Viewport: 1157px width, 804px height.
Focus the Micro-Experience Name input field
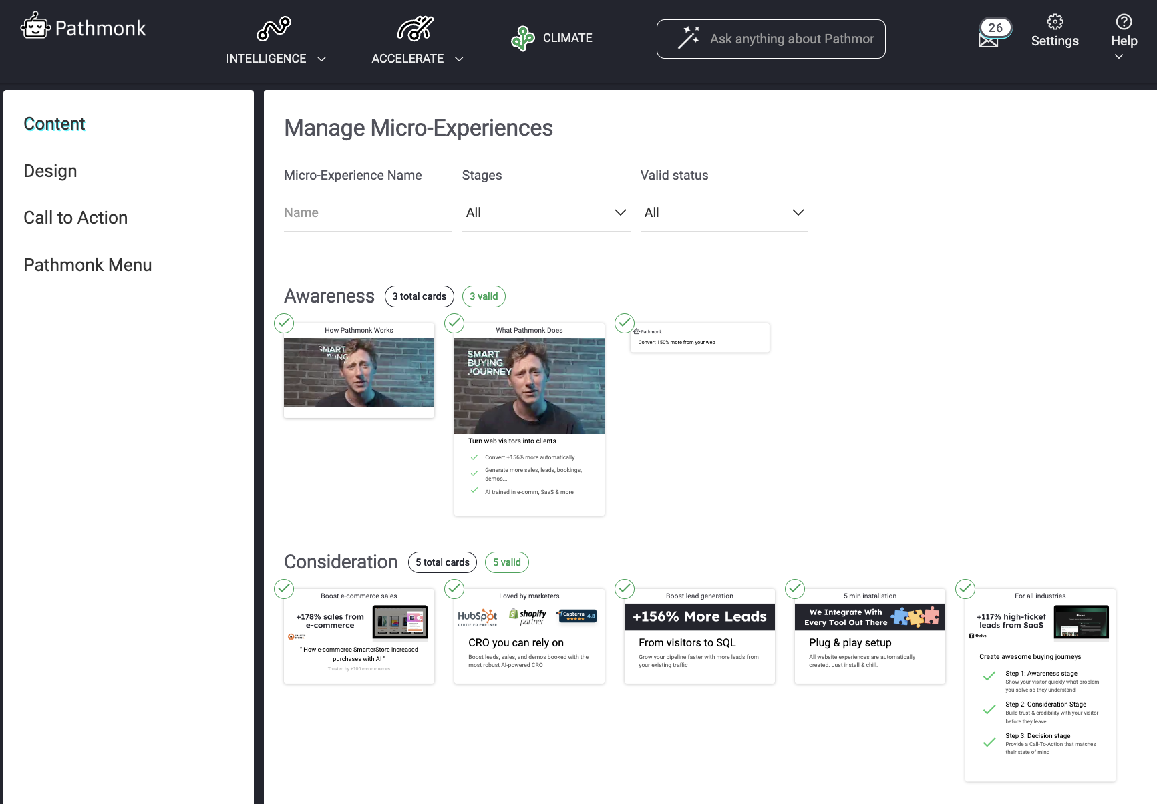[367, 212]
